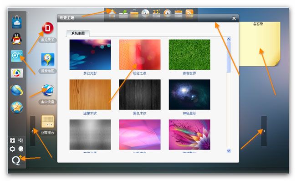Open the 搜搜地图 map desktop app
This screenshot has width=296, height=181.
pyautogui.click(x=47, y=59)
